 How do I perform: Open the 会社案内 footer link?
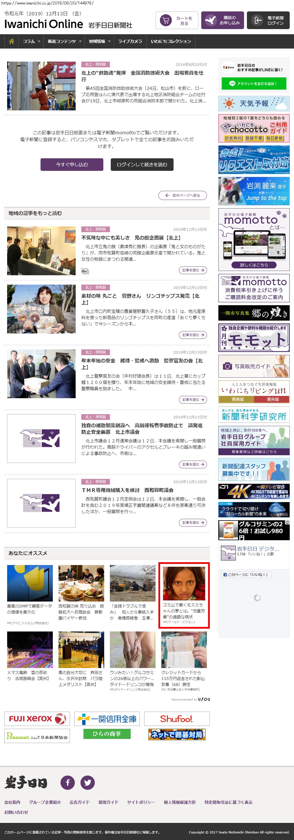pos(12,802)
